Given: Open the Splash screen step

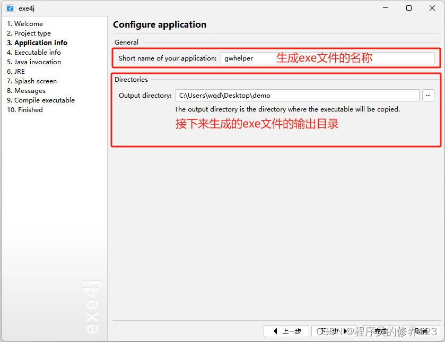Looking at the screenshot, I should pyautogui.click(x=32, y=81).
